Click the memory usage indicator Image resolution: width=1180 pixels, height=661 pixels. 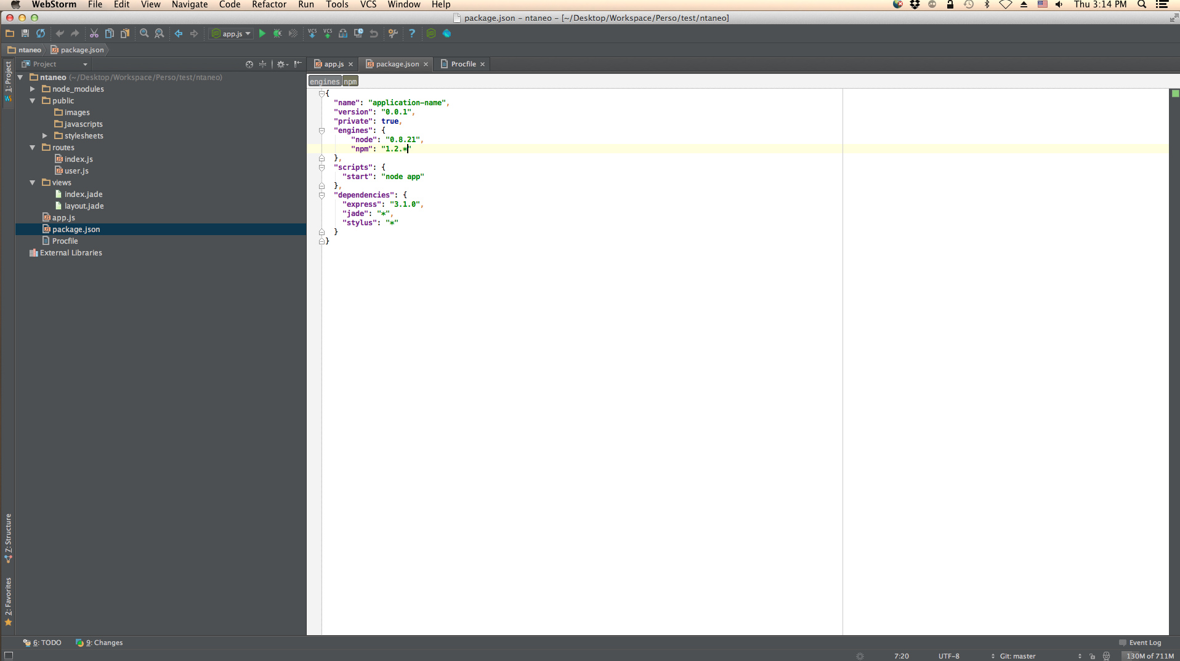[1149, 656]
